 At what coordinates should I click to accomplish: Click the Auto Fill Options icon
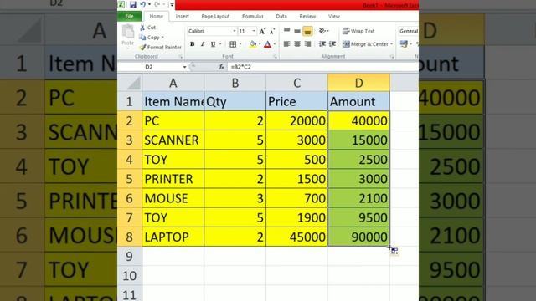point(394,251)
